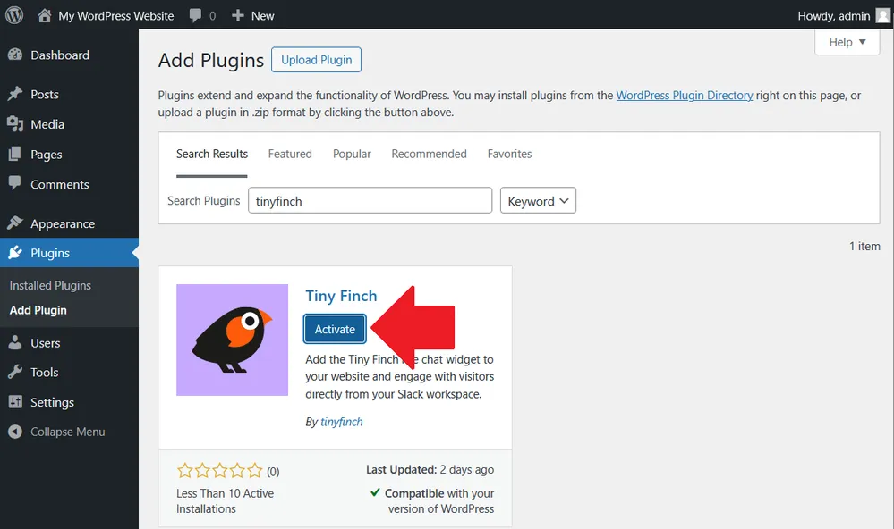Switch to the Featured tab
This screenshot has width=894, height=529.
pyautogui.click(x=290, y=154)
